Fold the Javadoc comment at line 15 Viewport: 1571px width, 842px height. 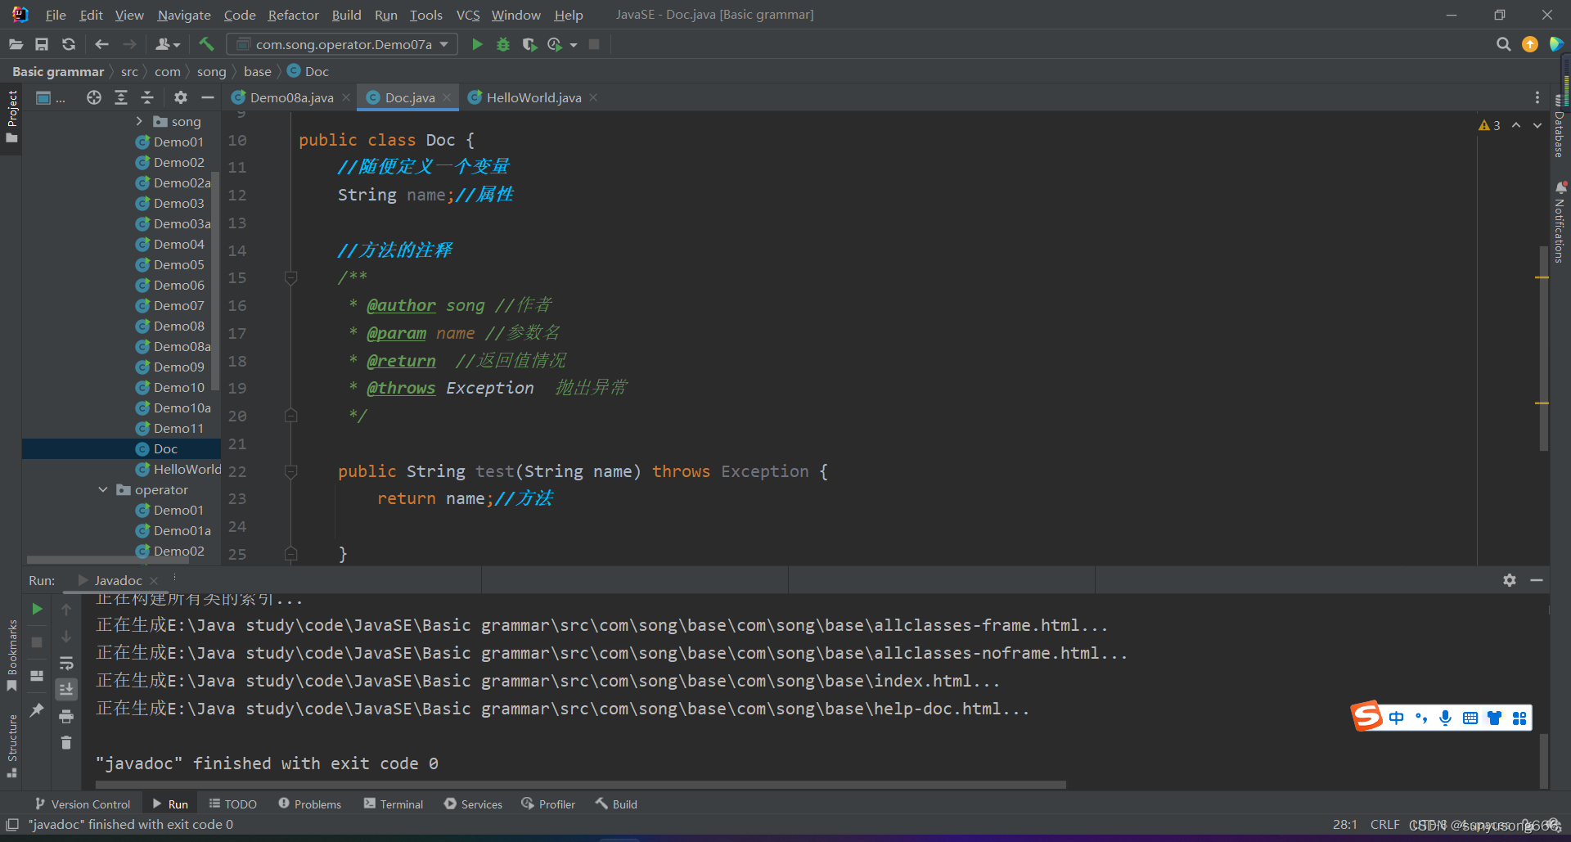pyautogui.click(x=290, y=278)
